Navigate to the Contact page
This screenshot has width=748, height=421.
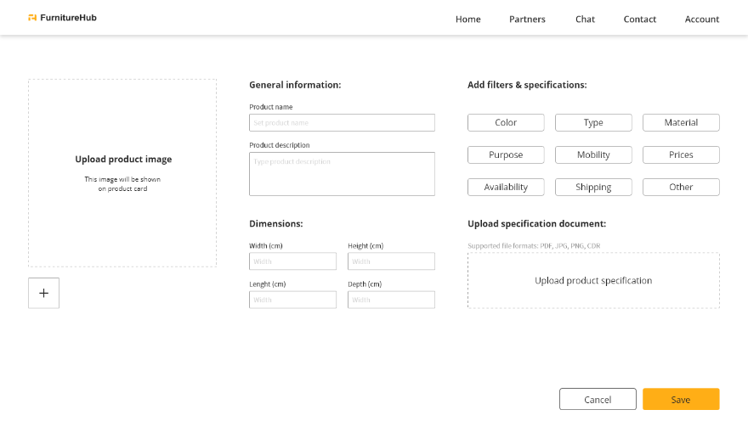639,19
